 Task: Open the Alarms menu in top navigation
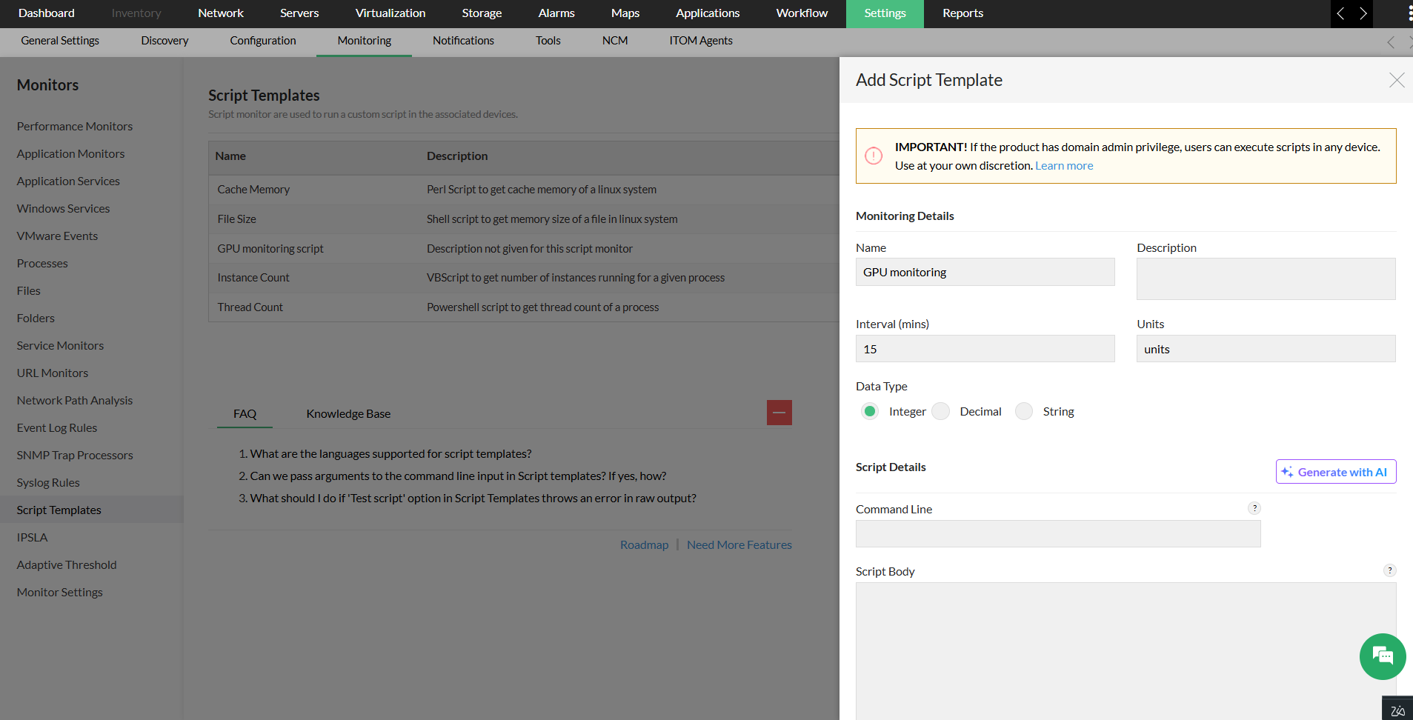click(x=556, y=13)
